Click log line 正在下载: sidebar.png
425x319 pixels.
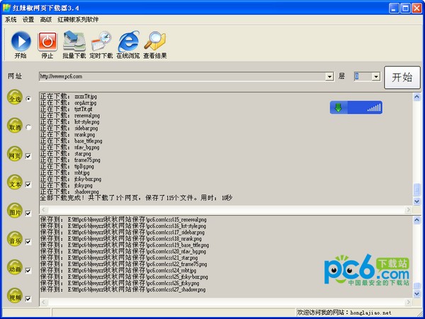tap(69, 128)
